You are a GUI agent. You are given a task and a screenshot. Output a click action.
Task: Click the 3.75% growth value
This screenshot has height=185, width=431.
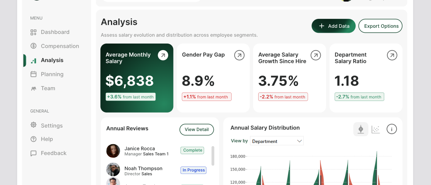(278, 81)
